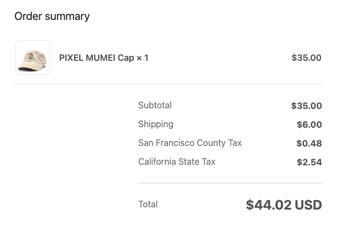The height and width of the screenshot is (230, 347).
Task: Click the San Francisco County Tax label
Action: click(190, 143)
